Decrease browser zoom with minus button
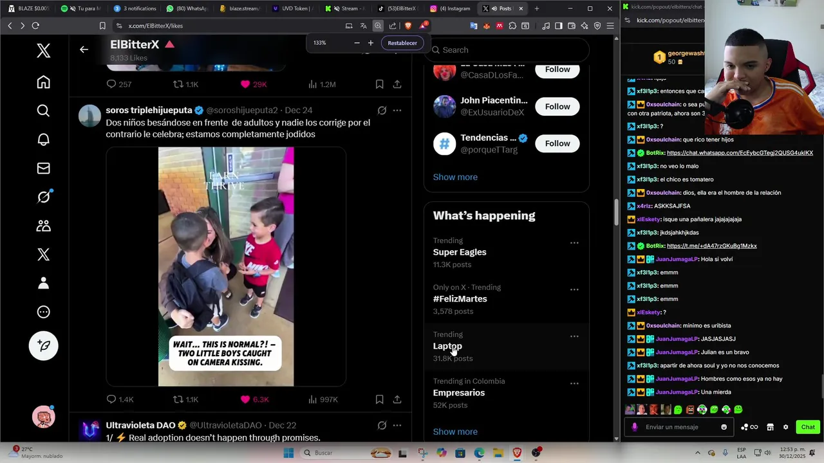Viewport: 824px width, 463px height. pyautogui.click(x=357, y=43)
